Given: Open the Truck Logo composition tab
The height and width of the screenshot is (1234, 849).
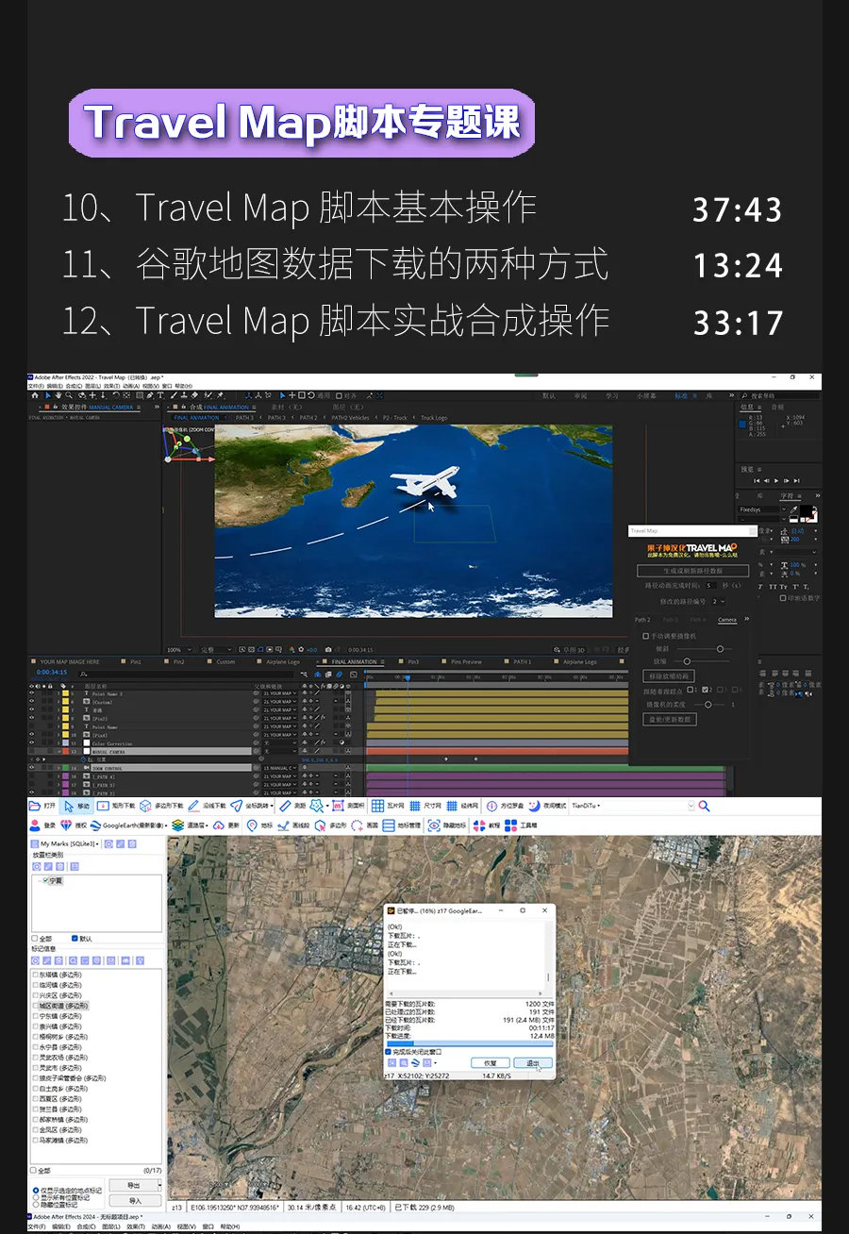Looking at the screenshot, I should pyautogui.click(x=434, y=417).
